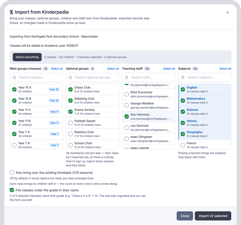
Task: Check the Robotics Club group
Action: point(70,134)
